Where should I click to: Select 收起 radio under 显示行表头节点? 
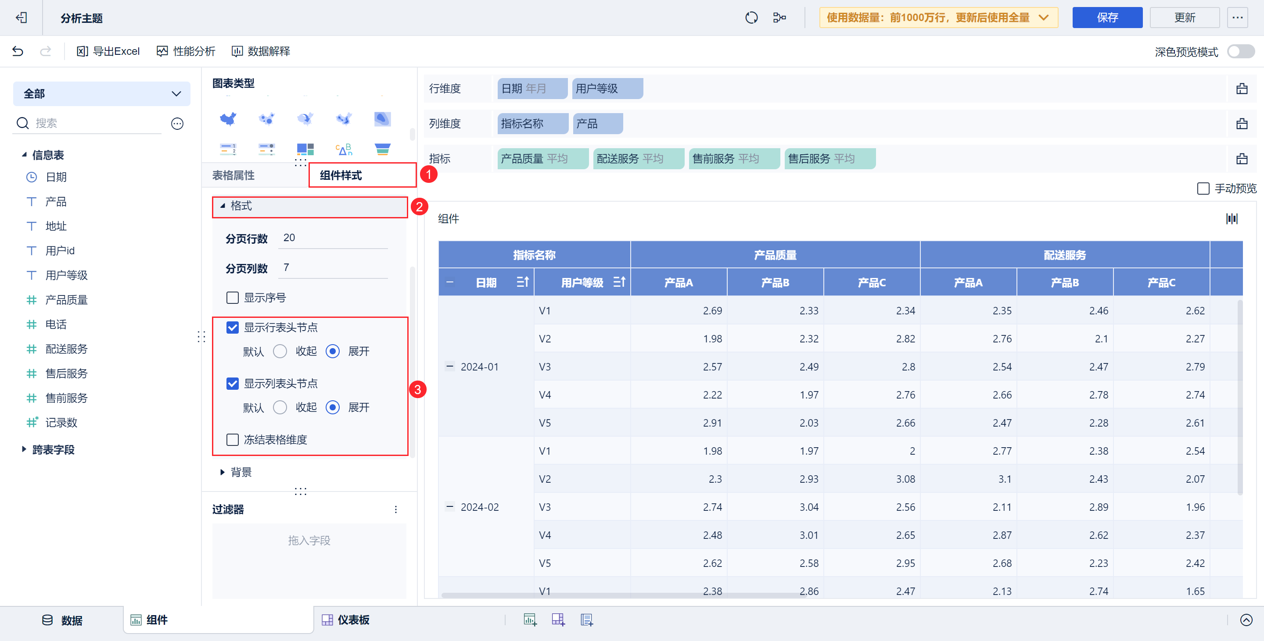(280, 351)
